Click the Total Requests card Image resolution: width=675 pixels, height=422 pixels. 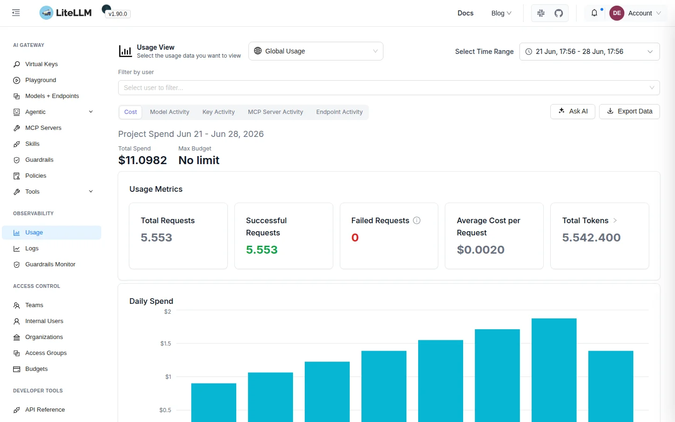tap(178, 236)
